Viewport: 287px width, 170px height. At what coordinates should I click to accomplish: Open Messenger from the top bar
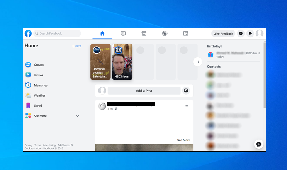click(241, 33)
